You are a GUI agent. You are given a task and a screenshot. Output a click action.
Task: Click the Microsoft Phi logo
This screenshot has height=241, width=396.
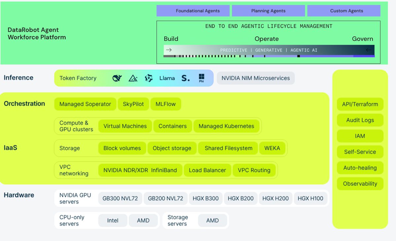201,78
